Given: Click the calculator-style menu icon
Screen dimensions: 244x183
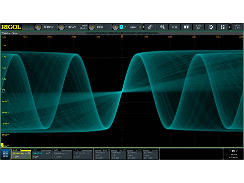Looking at the screenshot, I should (x=162, y=27).
